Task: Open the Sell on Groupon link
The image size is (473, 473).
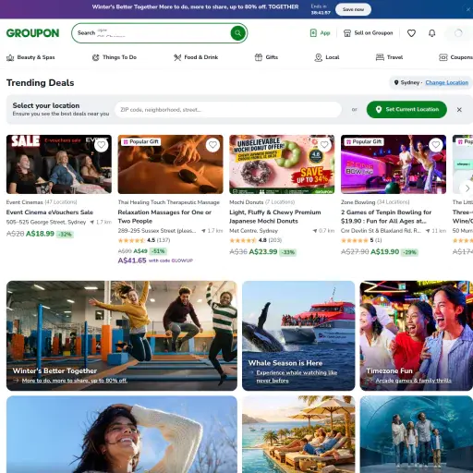Action: pos(369,33)
